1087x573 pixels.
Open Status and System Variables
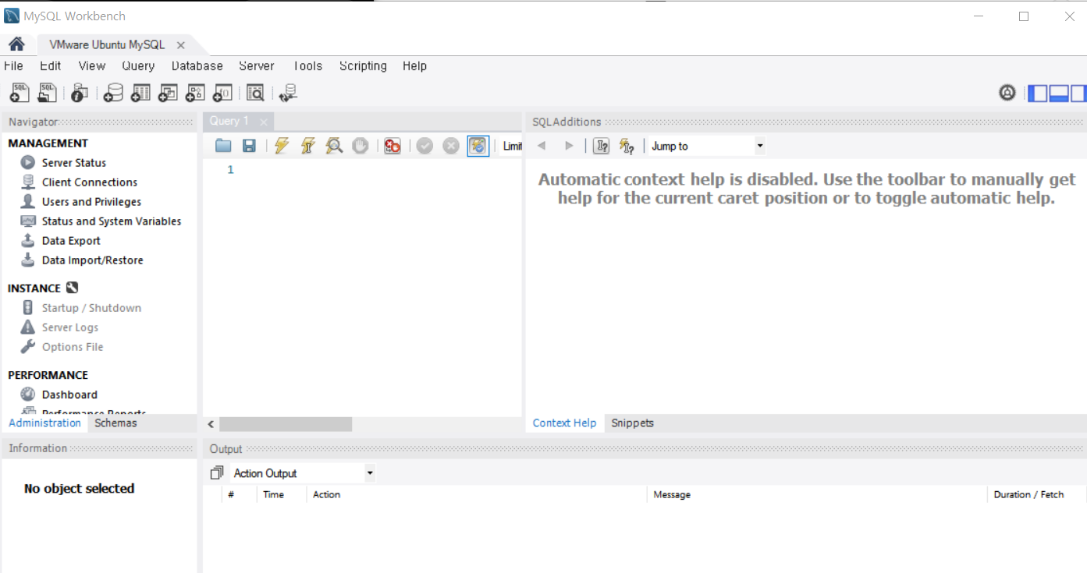coord(112,221)
